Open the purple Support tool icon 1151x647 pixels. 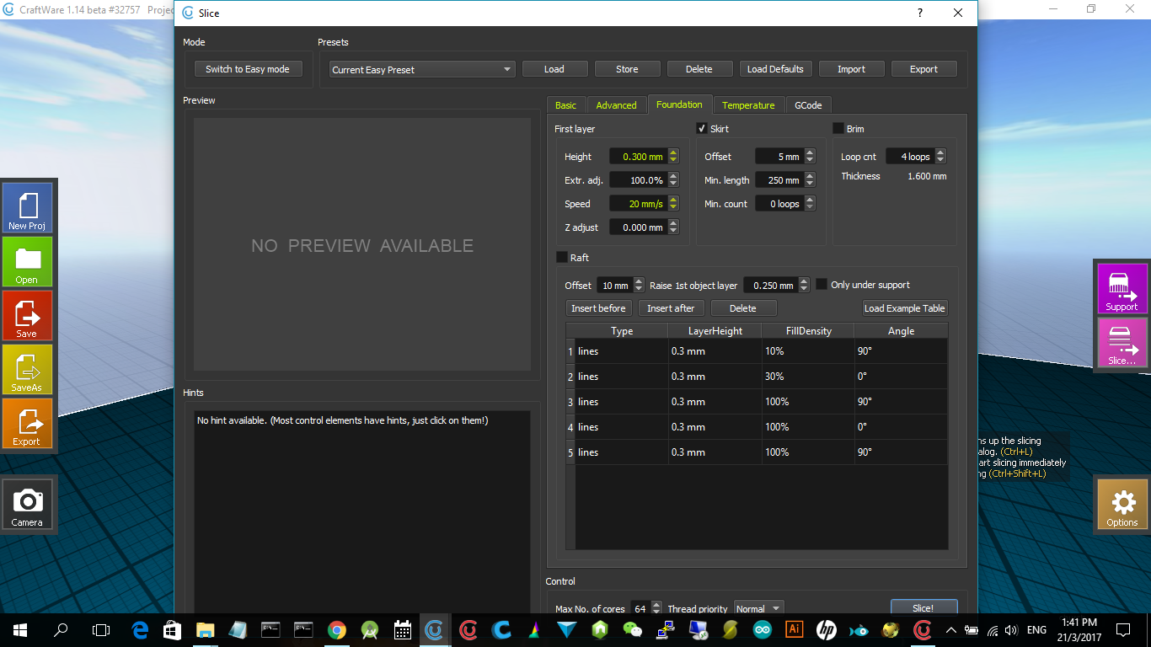tap(1122, 288)
